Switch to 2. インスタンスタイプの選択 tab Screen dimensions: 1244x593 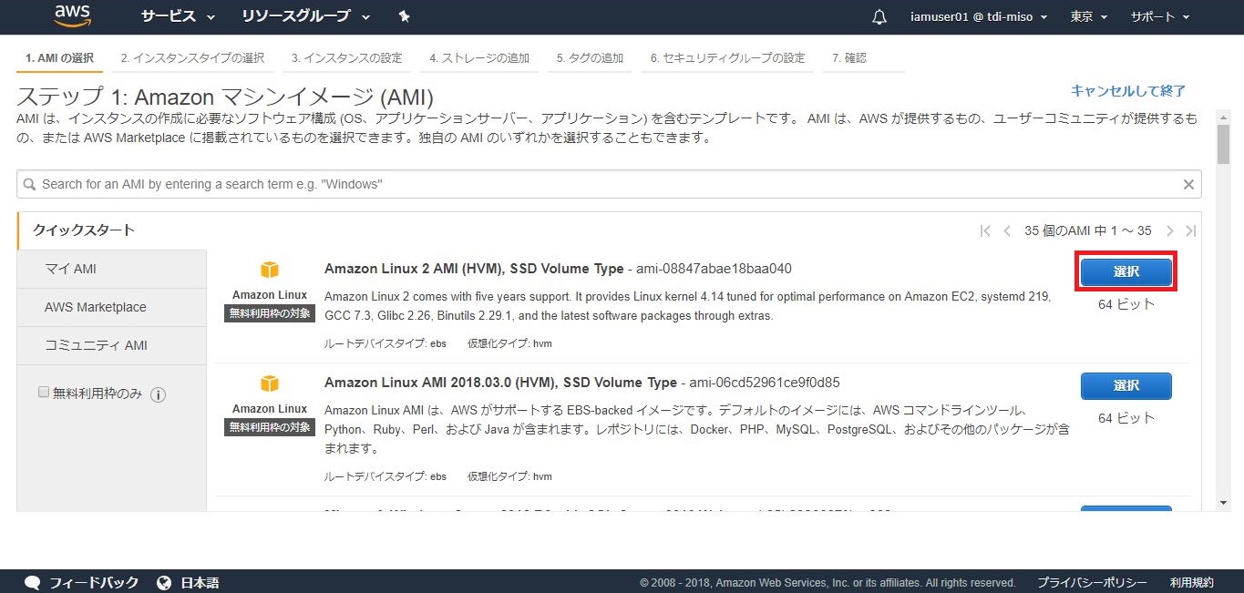192,58
